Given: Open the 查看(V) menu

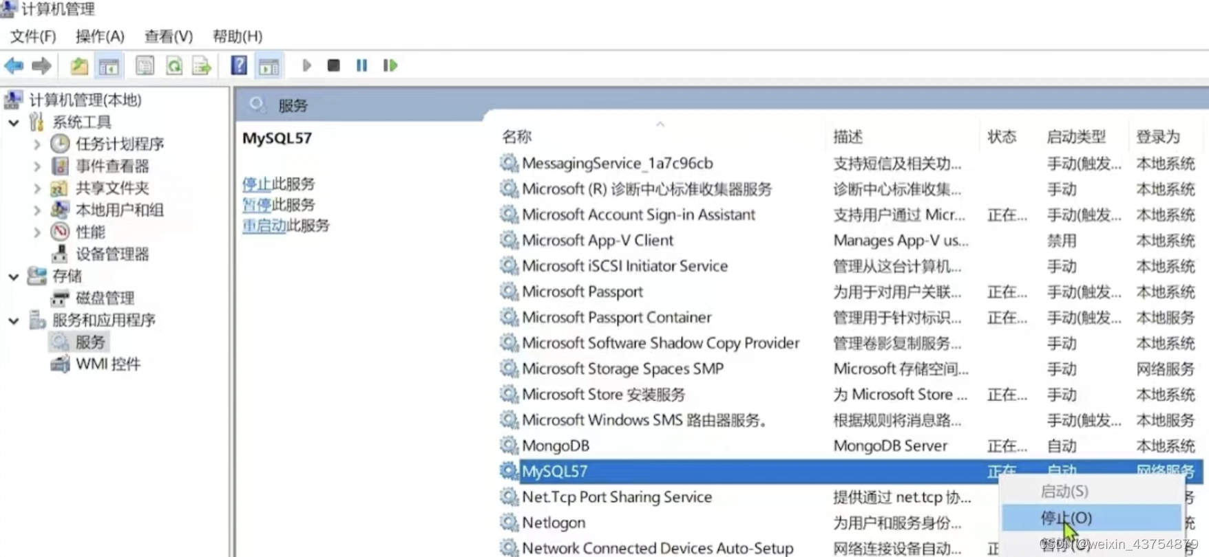Looking at the screenshot, I should [x=169, y=36].
